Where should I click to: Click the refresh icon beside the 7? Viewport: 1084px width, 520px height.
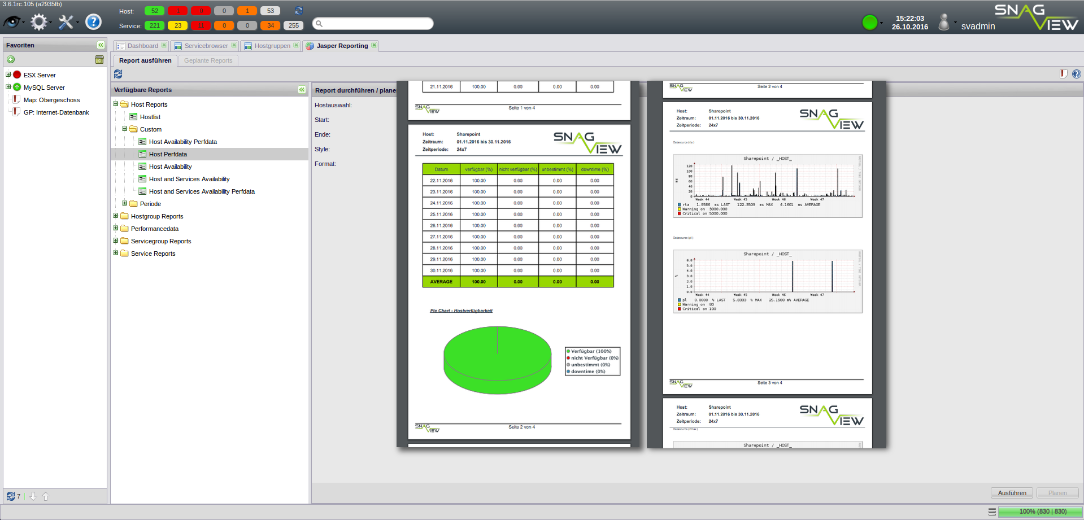click(x=10, y=496)
